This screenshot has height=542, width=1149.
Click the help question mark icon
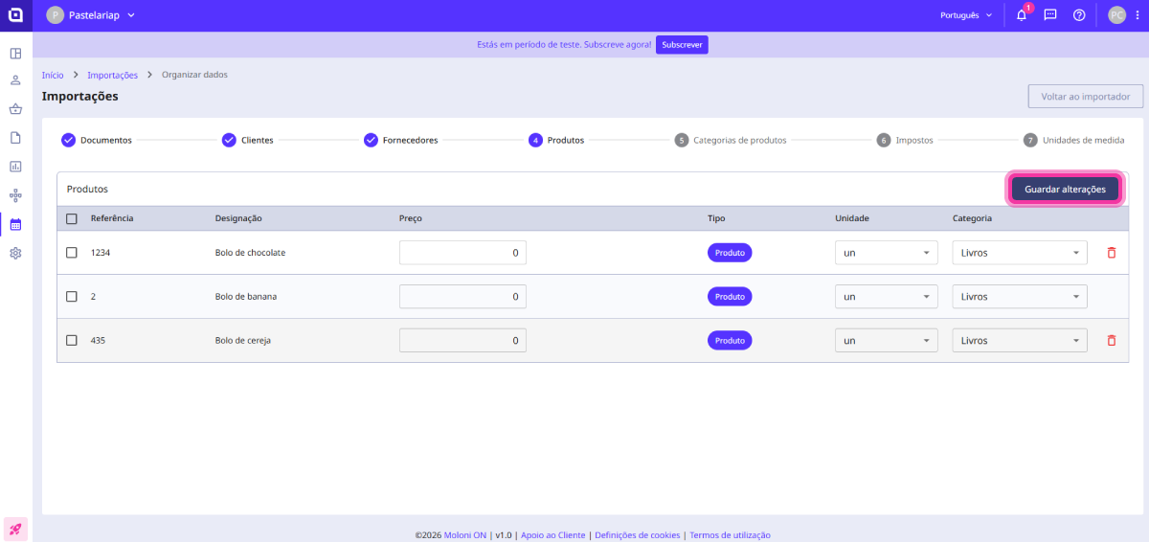[1079, 15]
